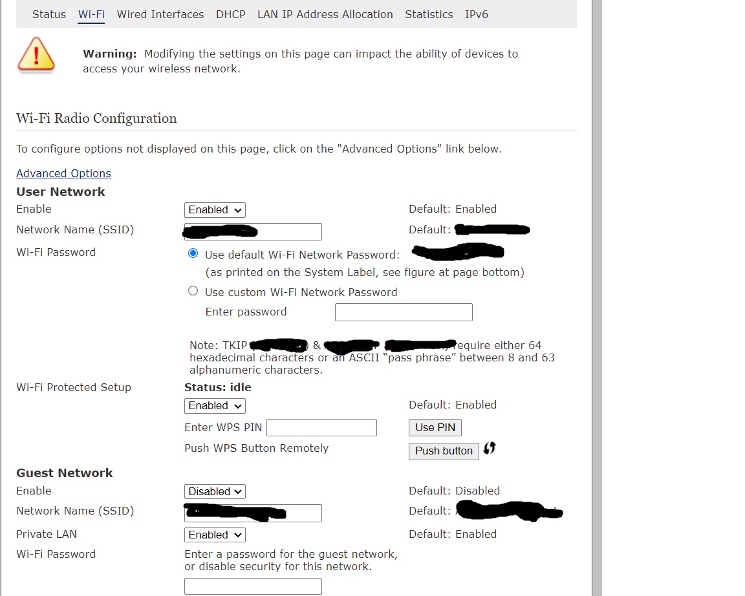This screenshot has height=596, width=745.
Task: Open the Guest Network Enable dropdown
Action: pos(214,491)
